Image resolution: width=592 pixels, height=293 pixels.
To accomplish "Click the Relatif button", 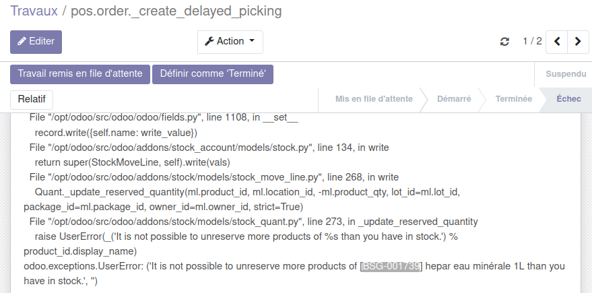I will (x=32, y=99).
